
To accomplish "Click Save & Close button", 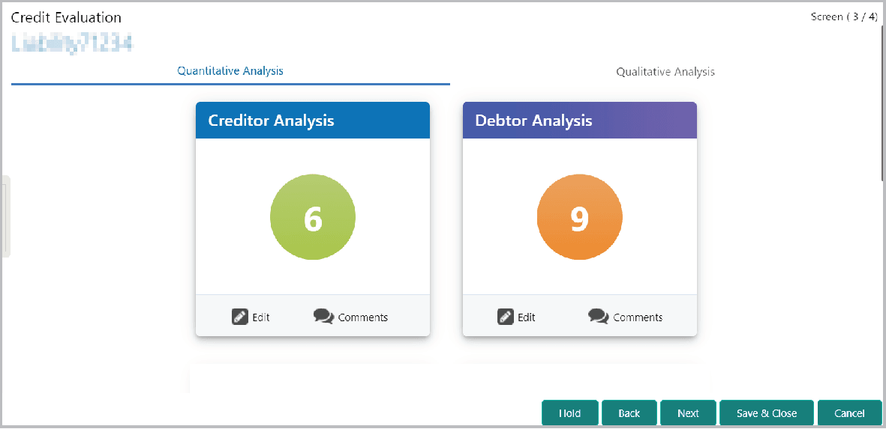I will 767,413.
